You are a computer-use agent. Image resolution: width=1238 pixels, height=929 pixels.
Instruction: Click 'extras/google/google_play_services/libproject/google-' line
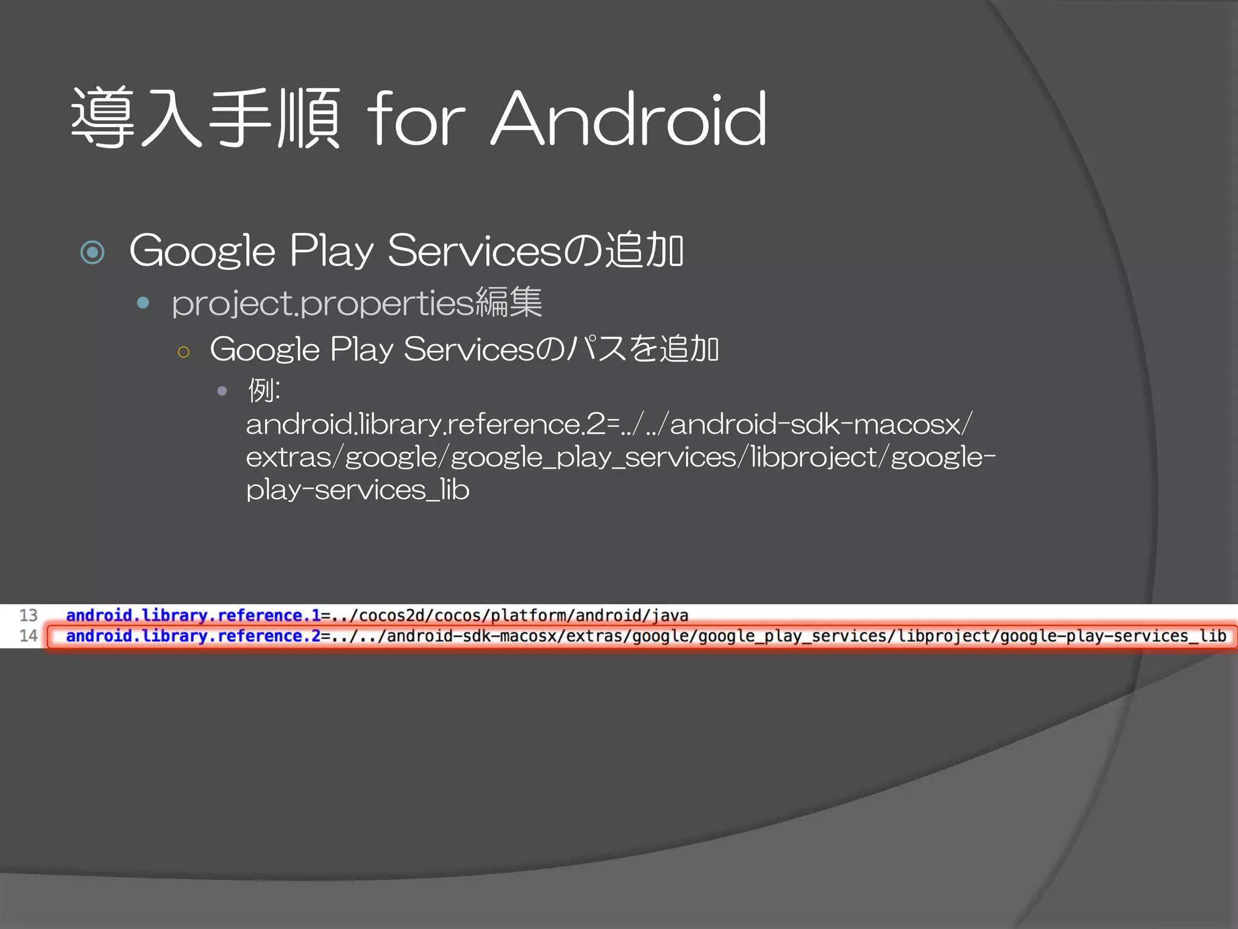620,457
